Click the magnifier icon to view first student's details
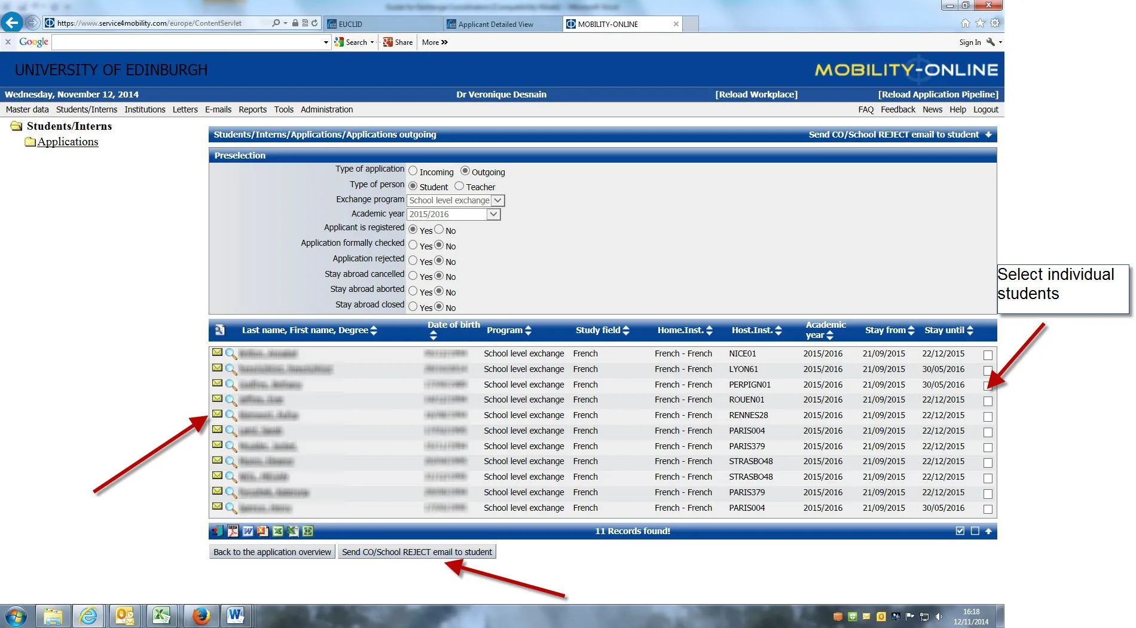 coord(230,353)
